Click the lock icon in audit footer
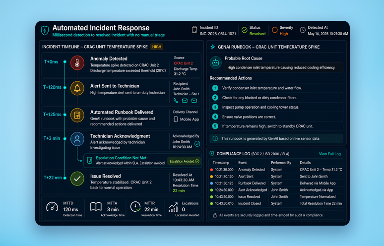Screen dimensions: 384x246 pyautogui.click(x=215, y=215)
